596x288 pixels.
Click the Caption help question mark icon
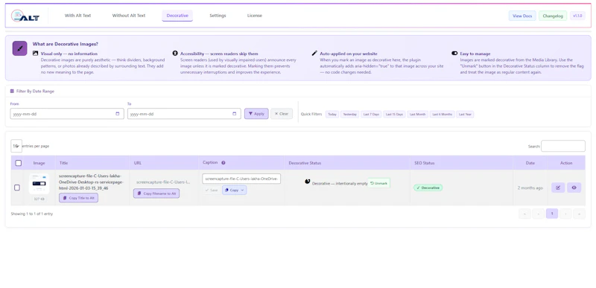(223, 163)
